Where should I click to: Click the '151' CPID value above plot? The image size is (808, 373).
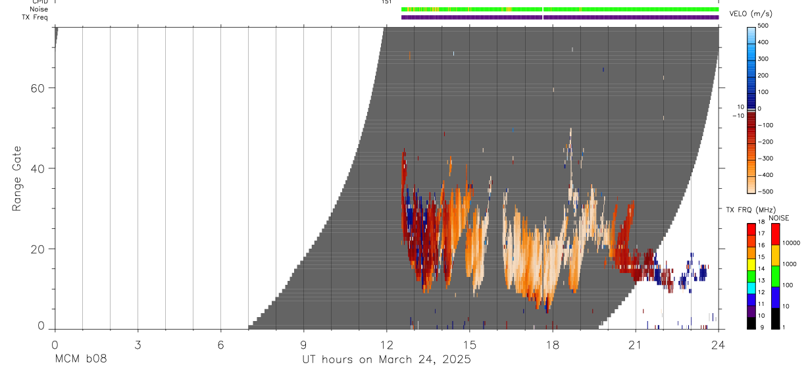point(387,2)
